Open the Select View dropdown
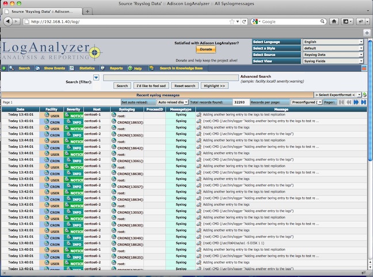 click(x=333, y=61)
